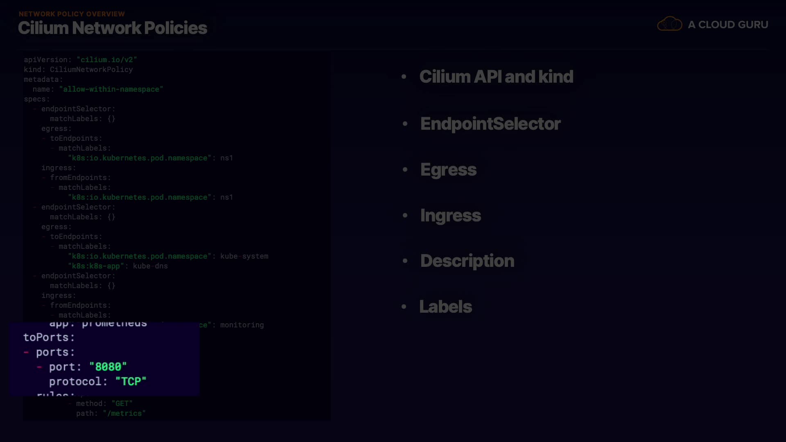Click the apiVersion "cilium.io/v2" string
786x442 pixels.
coord(106,60)
